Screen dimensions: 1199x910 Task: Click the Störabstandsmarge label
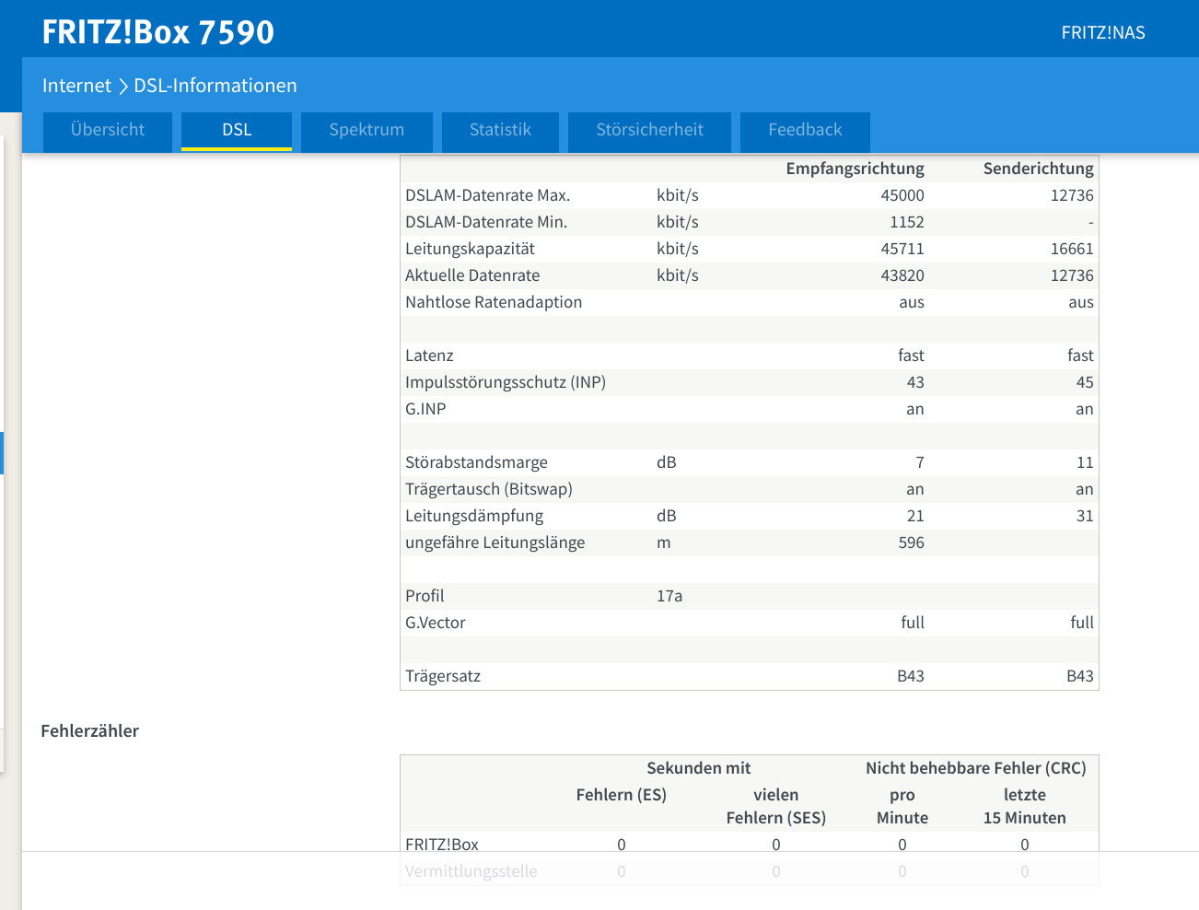pyautogui.click(x=476, y=462)
